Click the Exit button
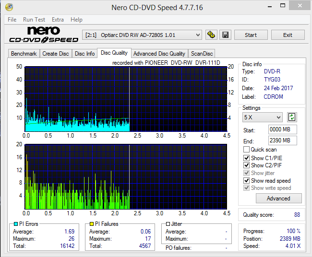Screen dimensions: 312x257 pyautogui.click(x=288, y=35)
